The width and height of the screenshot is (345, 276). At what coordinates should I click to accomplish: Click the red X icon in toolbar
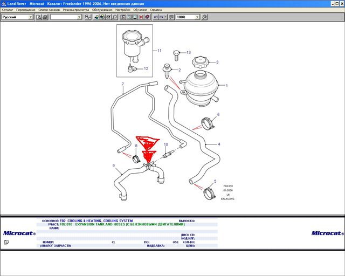click(141, 17)
